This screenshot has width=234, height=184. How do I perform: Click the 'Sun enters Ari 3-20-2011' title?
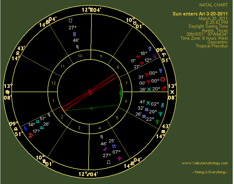(200, 14)
